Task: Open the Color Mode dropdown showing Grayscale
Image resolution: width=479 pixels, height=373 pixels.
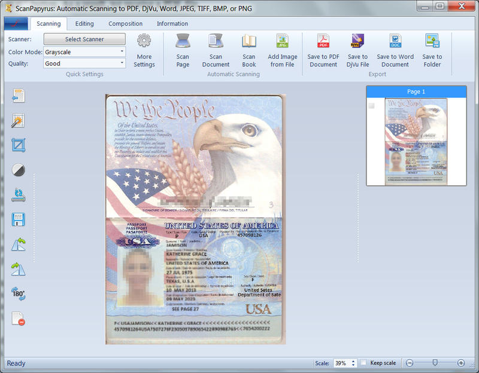Action: click(84, 52)
